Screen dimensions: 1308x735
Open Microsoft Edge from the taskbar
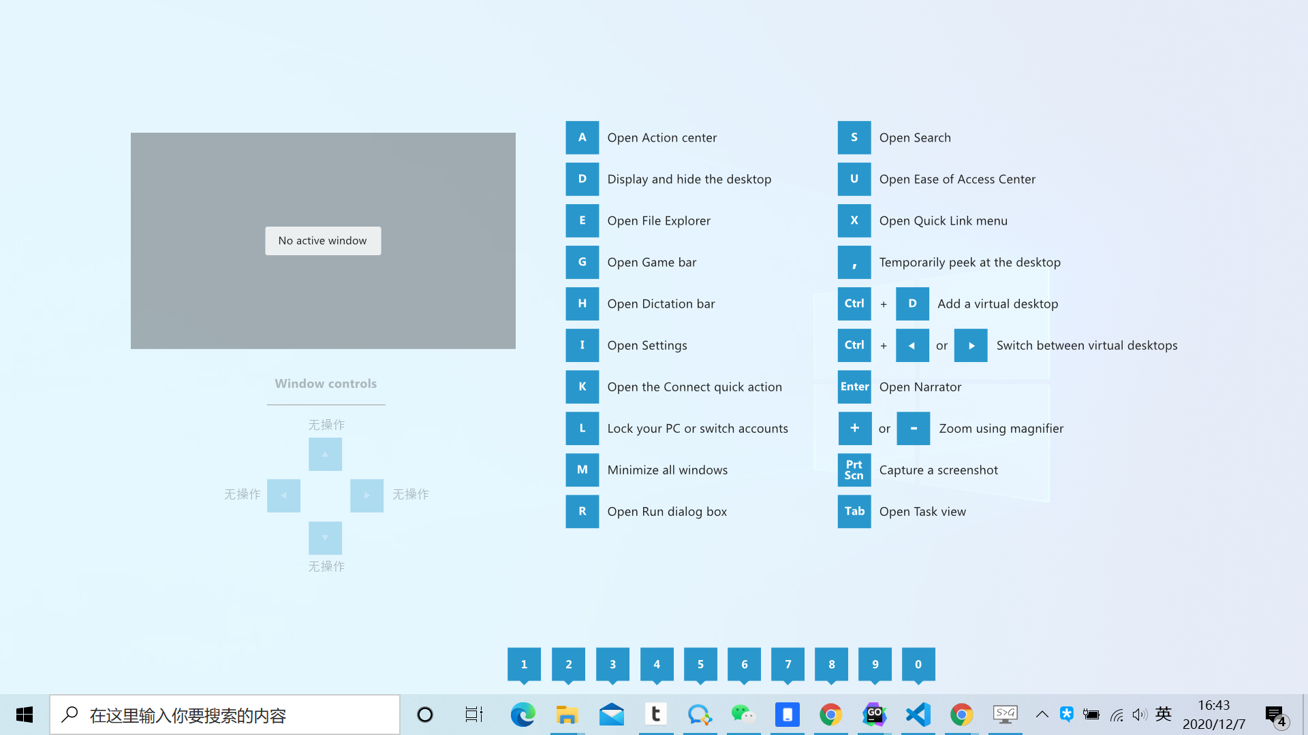click(x=523, y=715)
